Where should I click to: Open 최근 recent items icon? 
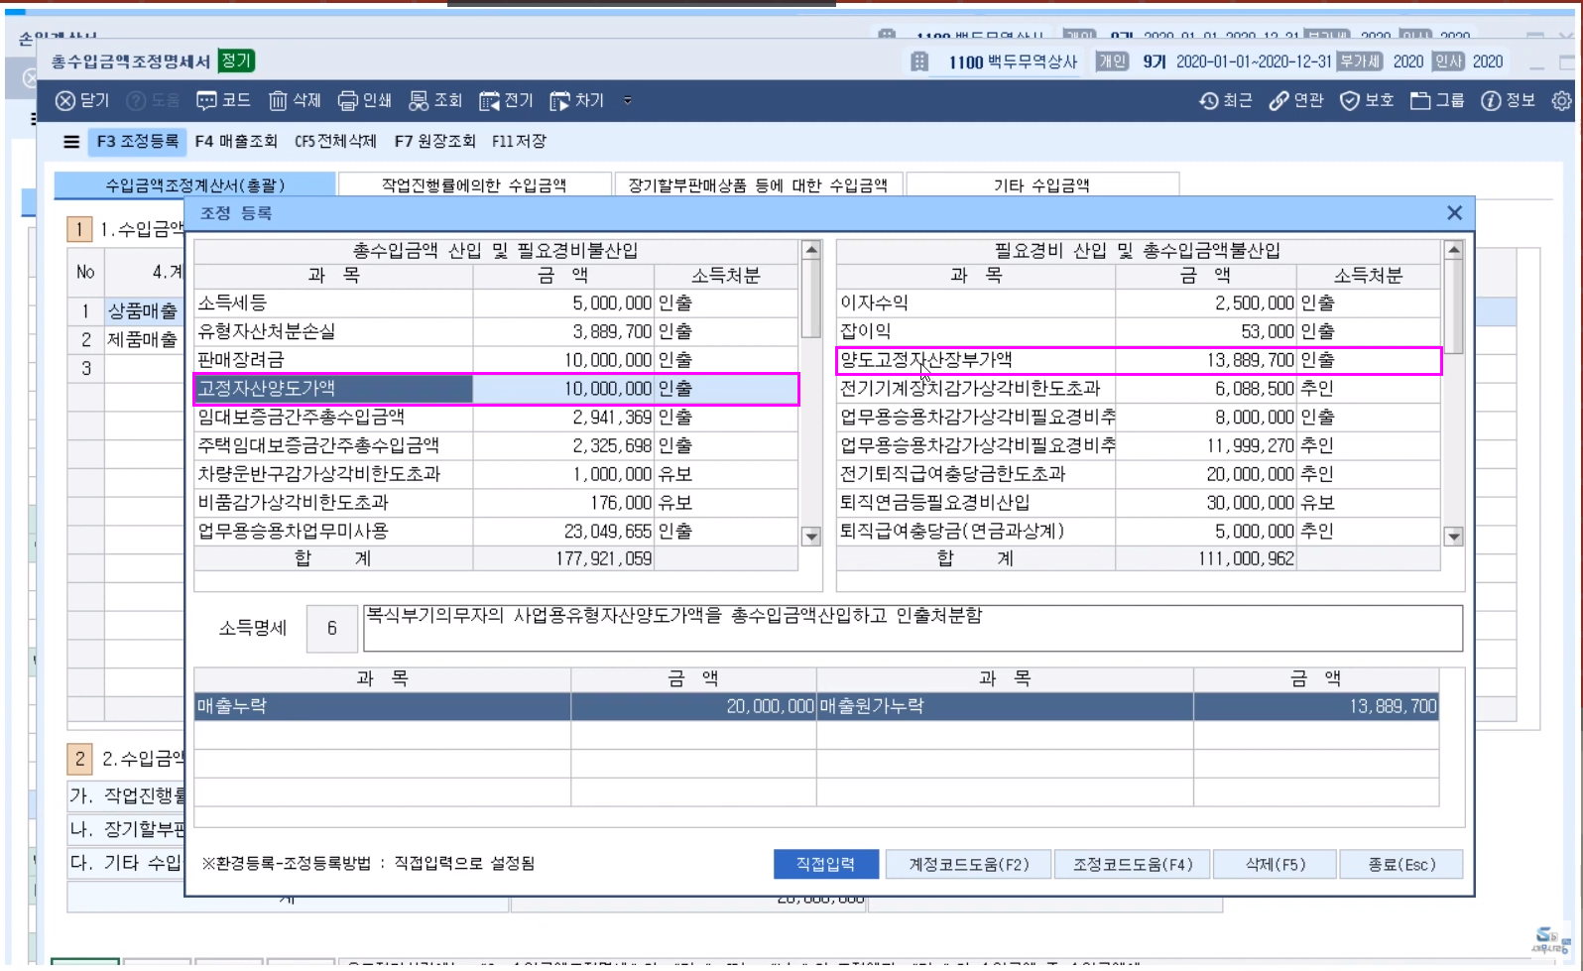pos(1209,100)
